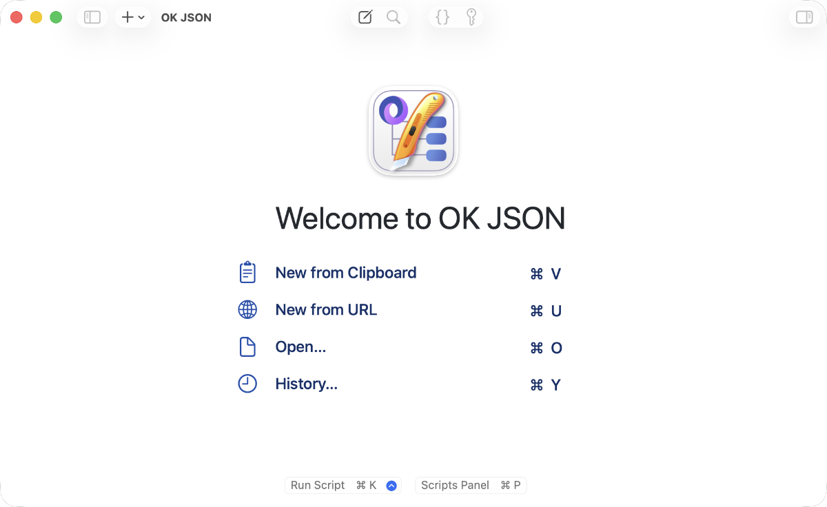Screen dimensions: 827x507
Task: Click the clipboard icon beside New from Clipboard
Action: click(247, 273)
